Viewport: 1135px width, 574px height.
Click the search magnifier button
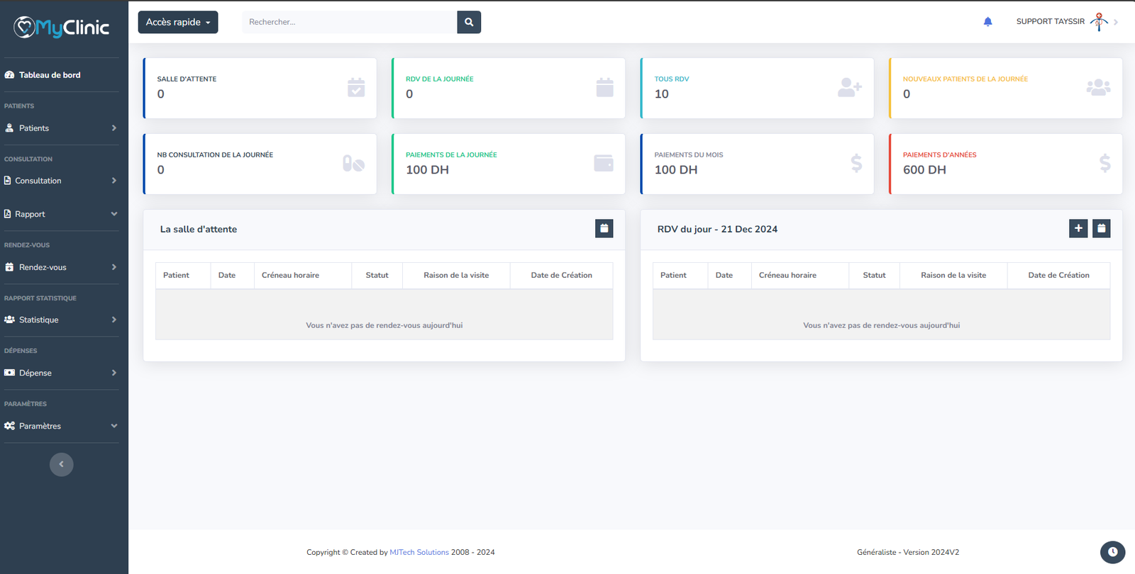(469, 22)
